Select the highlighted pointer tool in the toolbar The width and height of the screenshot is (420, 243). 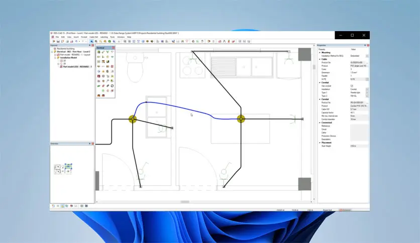(91, 42)
